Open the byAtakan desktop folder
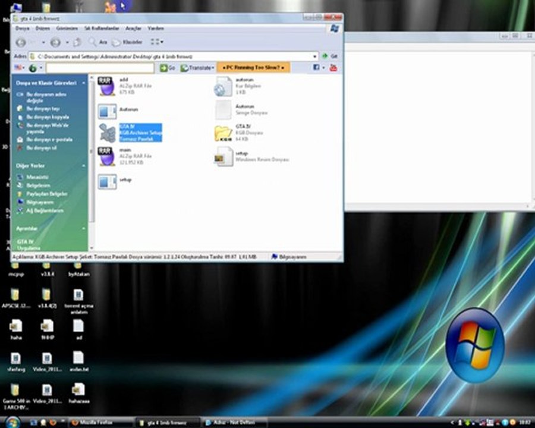Screen dimensions: 535x428 [x=78, y=270]
